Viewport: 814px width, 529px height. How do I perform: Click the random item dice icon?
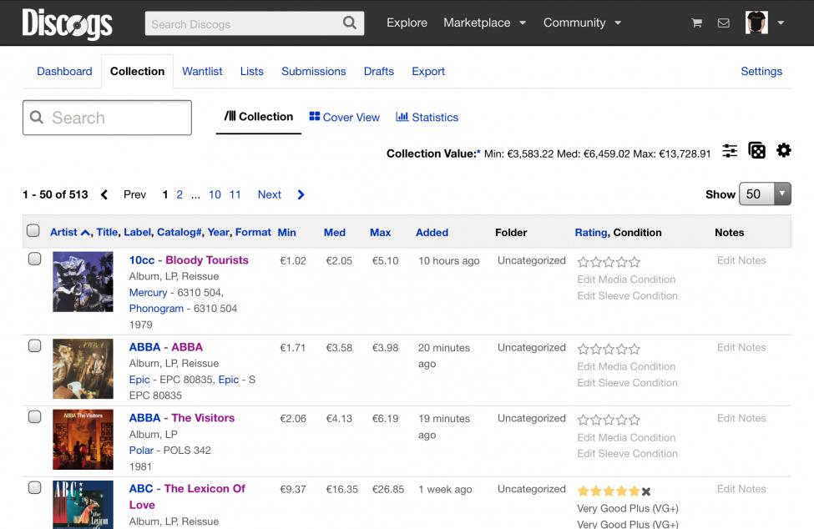click(756, 150)
